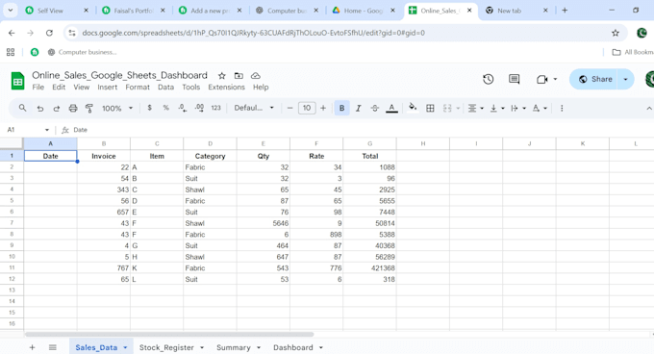Decrease font size with minus button
654x354 pixels.
(x=289, y=108)
